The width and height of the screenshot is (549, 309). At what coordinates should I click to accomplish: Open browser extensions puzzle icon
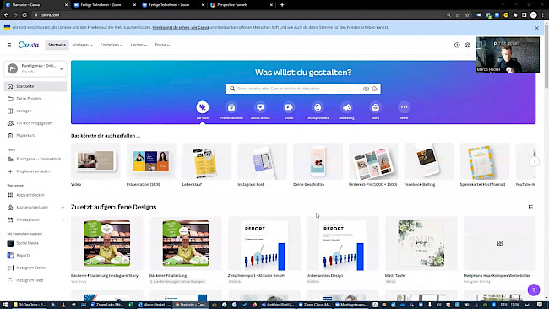[x=515, y=15]
